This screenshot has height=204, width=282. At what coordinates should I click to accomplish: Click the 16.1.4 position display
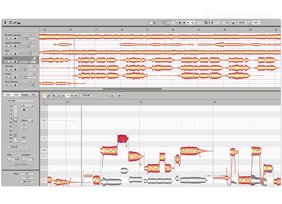point(208,23)
